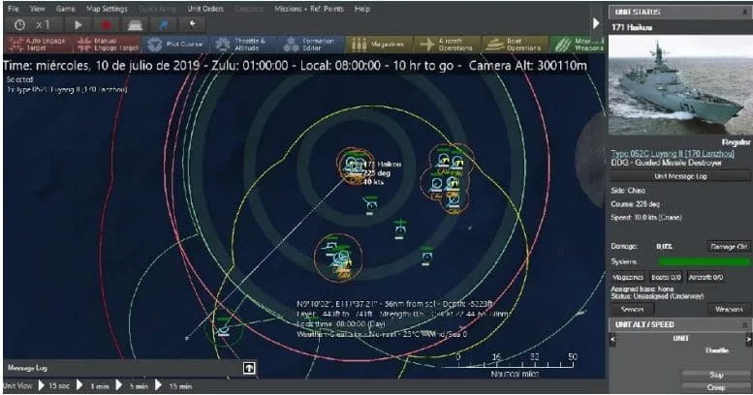
Task: Click the 'Assigned base: None' text
Action: coord(643,289)
